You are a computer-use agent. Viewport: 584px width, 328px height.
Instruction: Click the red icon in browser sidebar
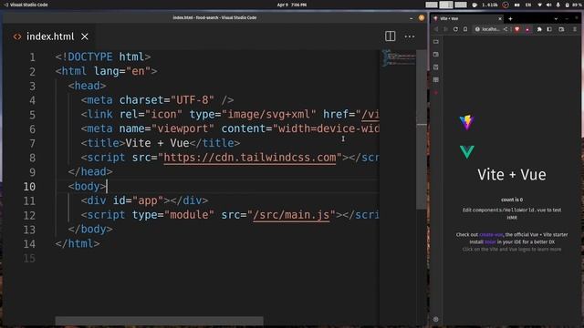point(436,93)
